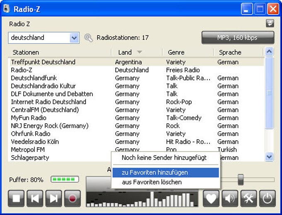
Task: Sort by the Genre column header
Action: point(188,52)
